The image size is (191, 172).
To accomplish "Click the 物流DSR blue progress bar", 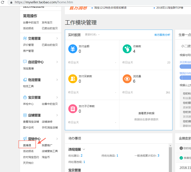I will [185, 78].
